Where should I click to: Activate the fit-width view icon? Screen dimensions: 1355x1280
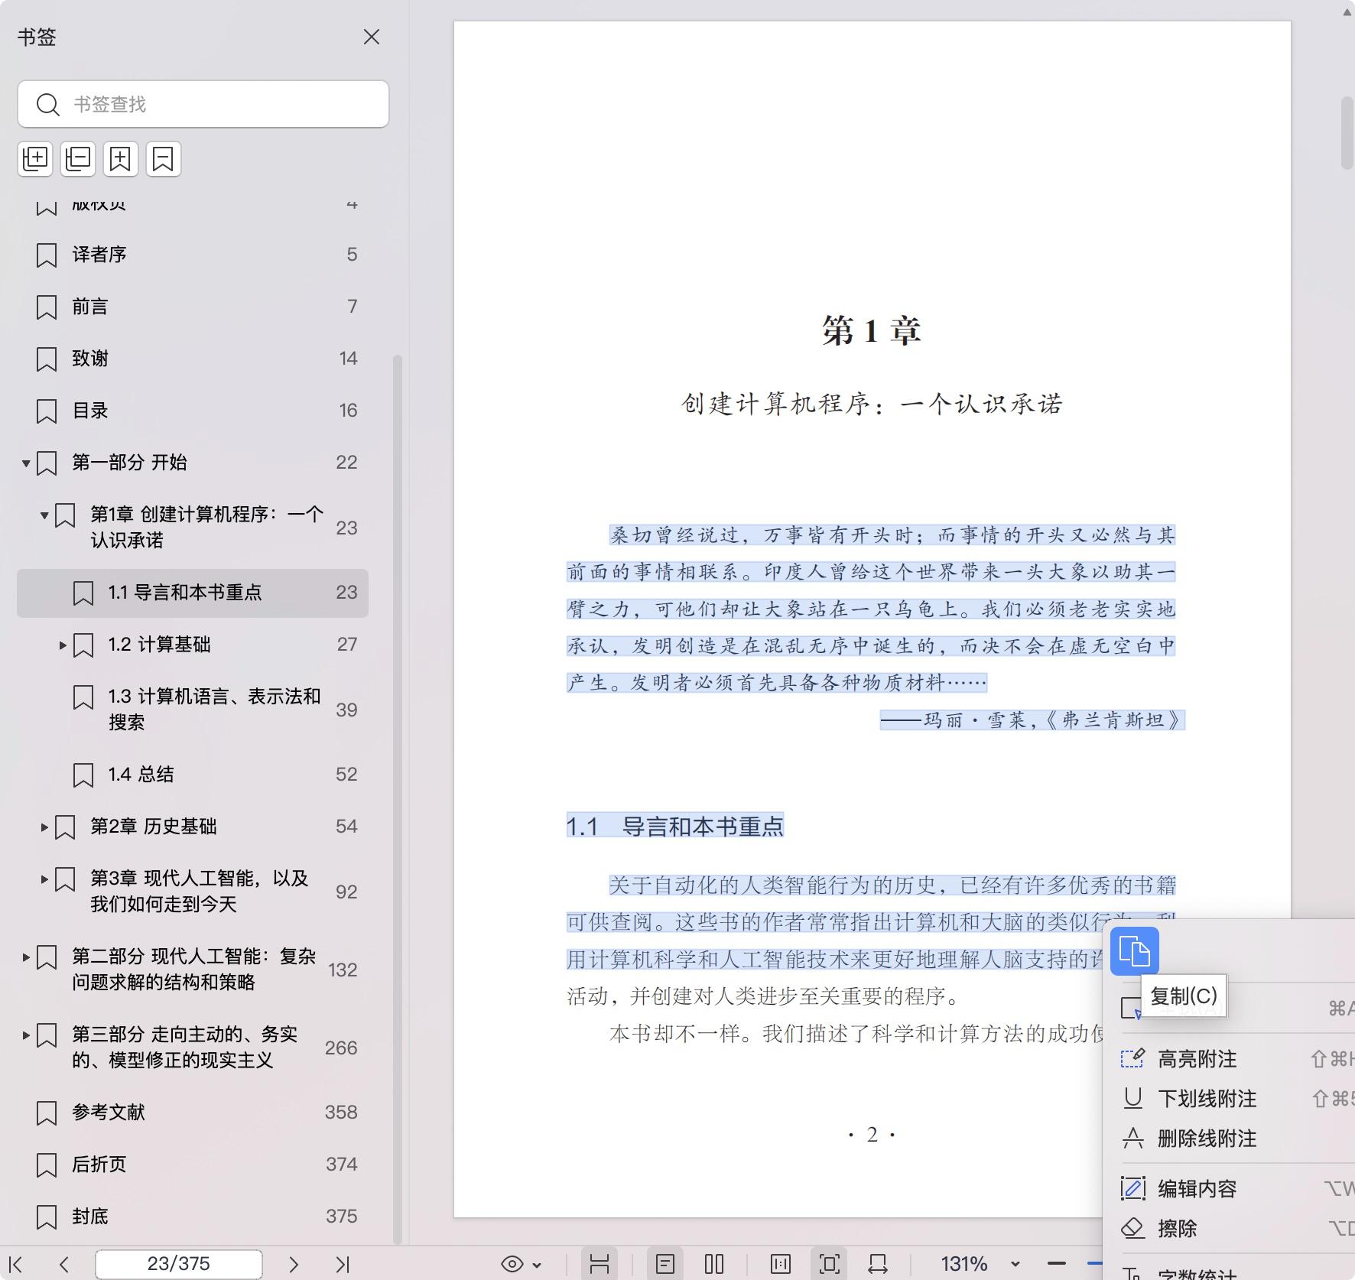pos(877,1263)
